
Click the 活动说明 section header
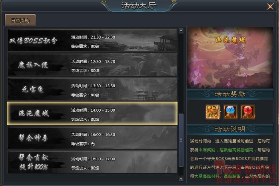230,129
